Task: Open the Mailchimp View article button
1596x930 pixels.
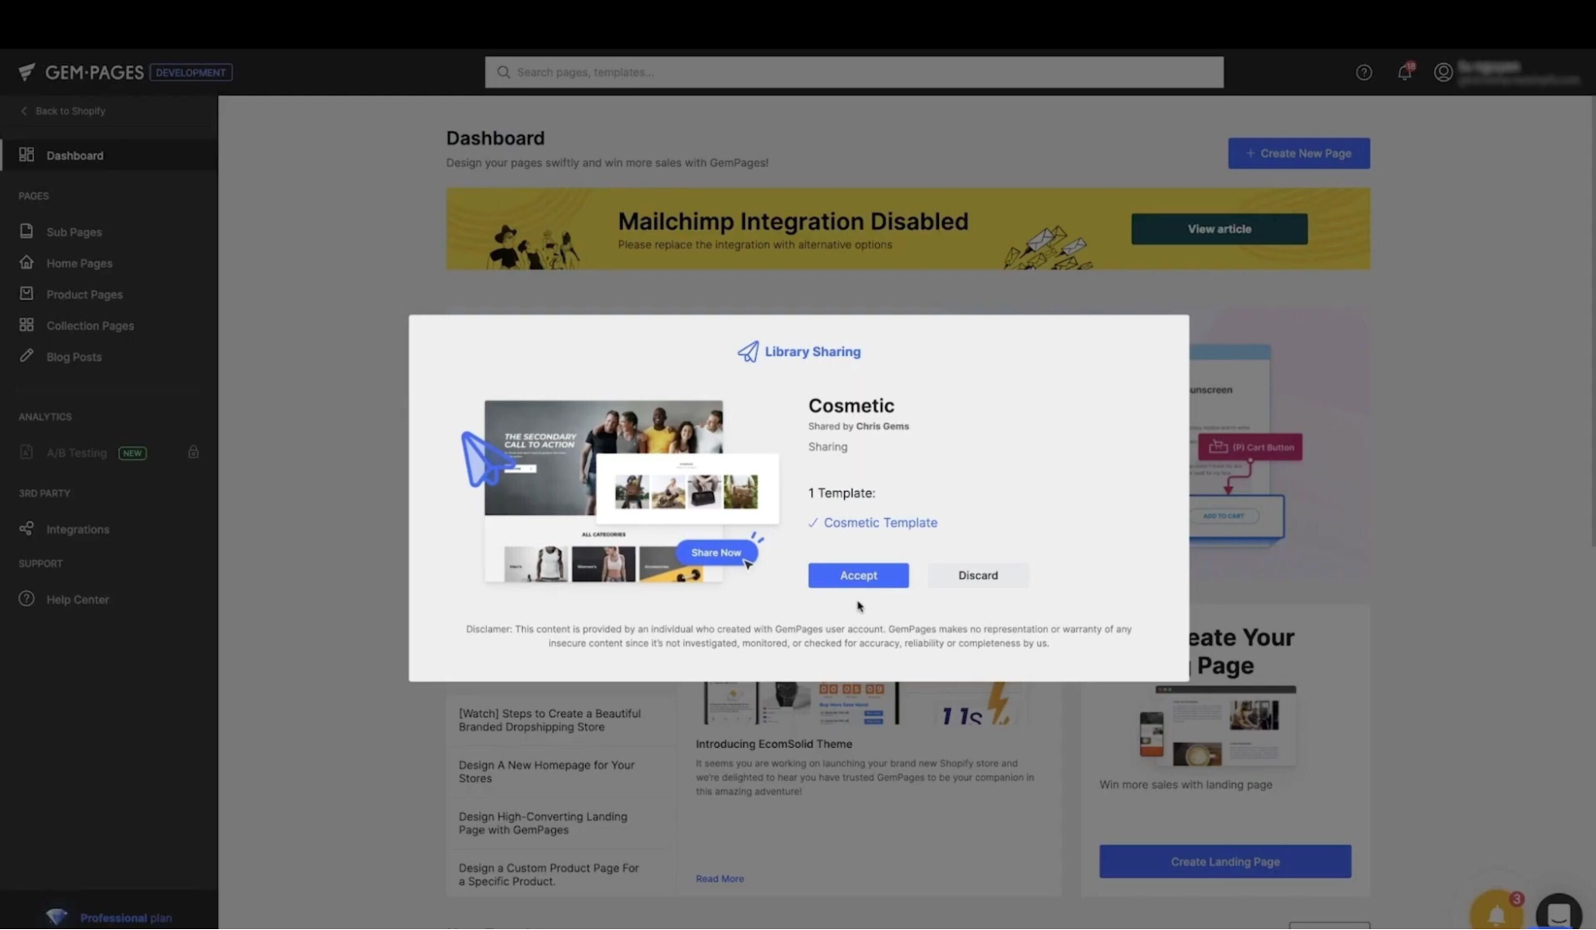Action: 1219,228
